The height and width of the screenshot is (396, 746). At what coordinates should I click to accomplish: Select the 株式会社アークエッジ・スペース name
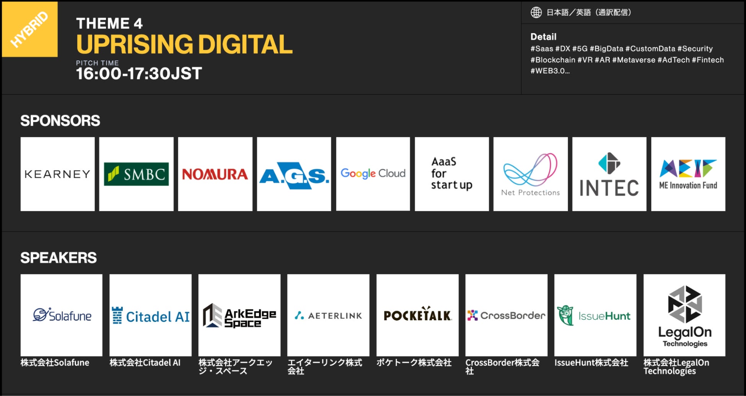pyautogui.click(x=236, y=367)
